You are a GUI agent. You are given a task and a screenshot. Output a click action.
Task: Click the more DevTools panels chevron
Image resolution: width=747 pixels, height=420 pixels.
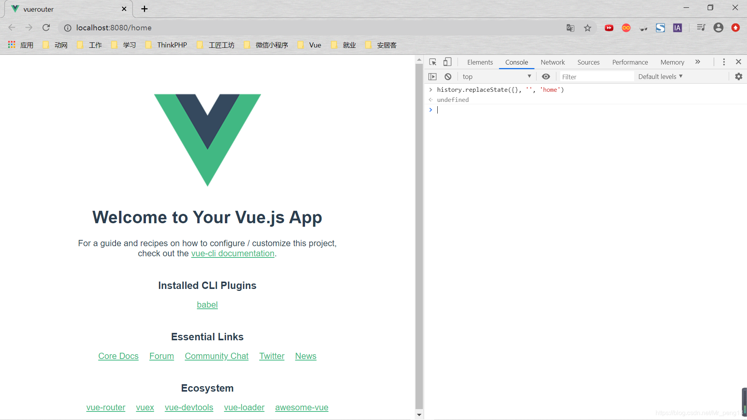tap(698, 61)
